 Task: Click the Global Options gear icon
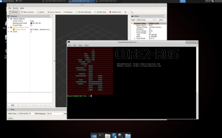pyautogui.click(x=11, y=19)
